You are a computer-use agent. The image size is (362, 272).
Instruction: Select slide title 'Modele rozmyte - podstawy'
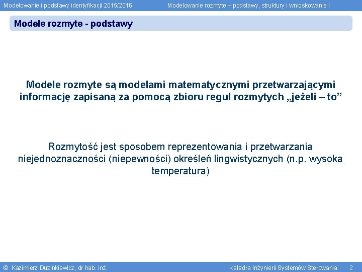pos(73,24)
